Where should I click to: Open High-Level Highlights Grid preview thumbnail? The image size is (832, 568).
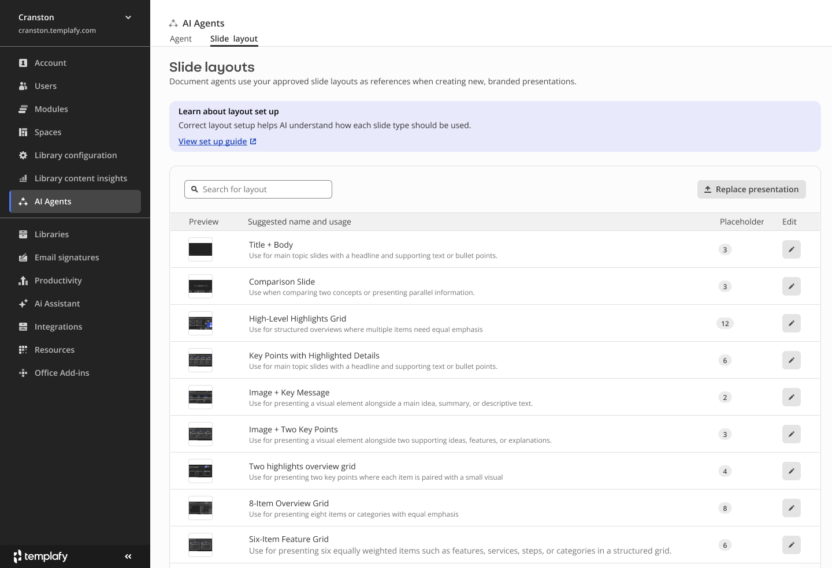(200, 323)
